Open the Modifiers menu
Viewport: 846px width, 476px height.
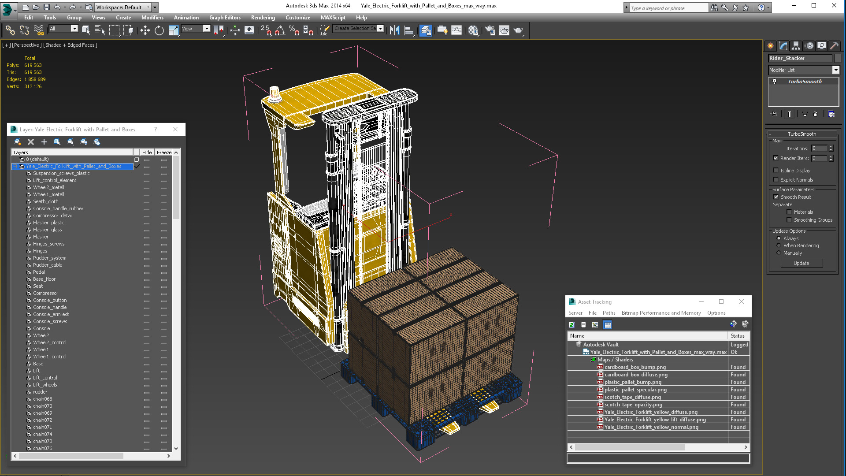[x=152, y=18]
